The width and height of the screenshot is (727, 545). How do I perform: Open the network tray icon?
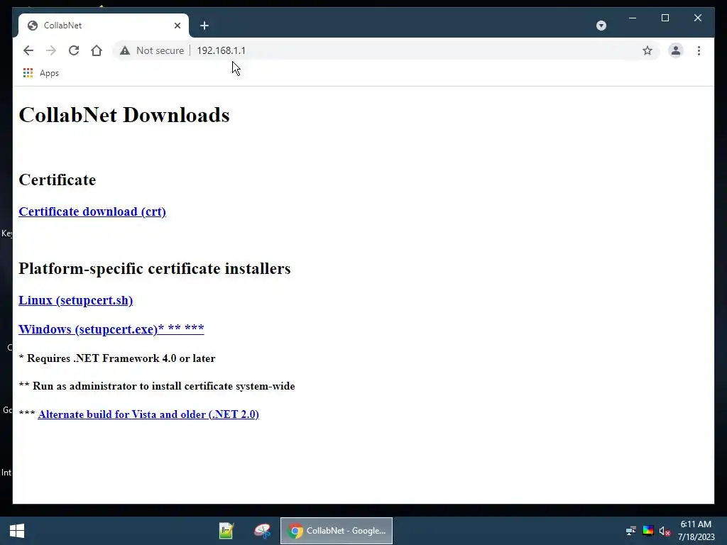pos(631,531)
